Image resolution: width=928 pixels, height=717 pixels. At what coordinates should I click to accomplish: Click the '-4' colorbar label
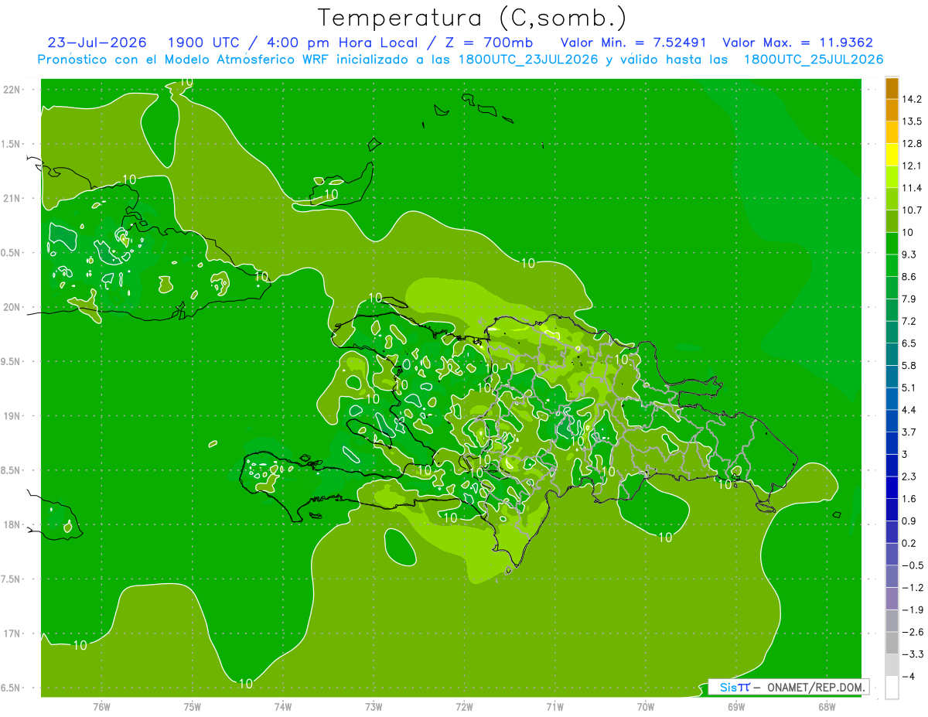tap(908, 677)
